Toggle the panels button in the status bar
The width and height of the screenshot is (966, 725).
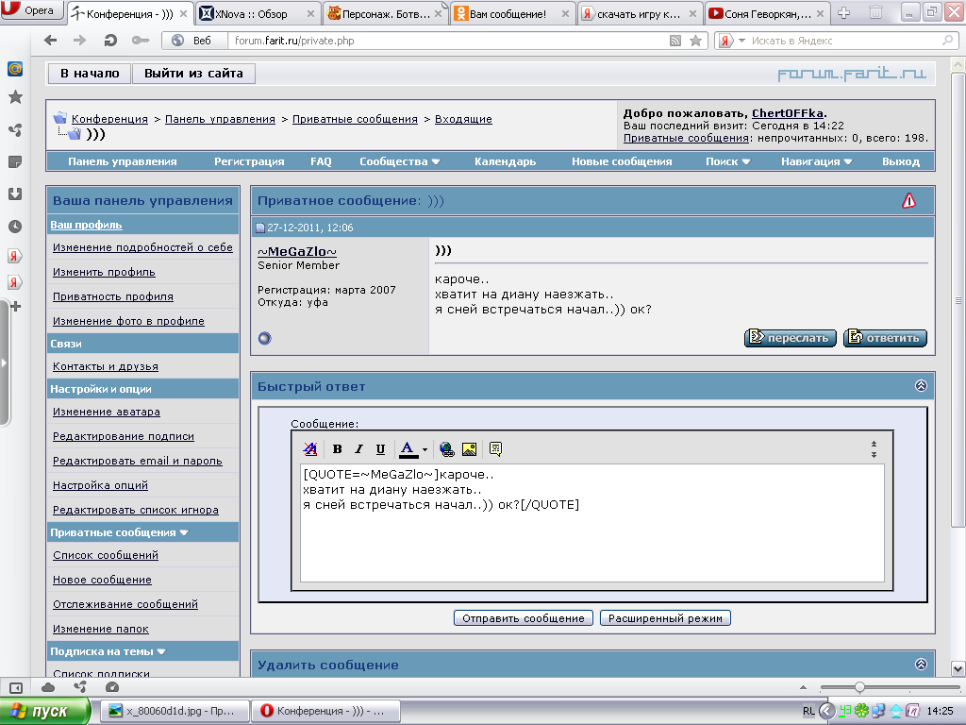point(16,687)
